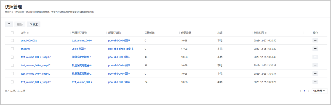Viewport: 331px width, 105px height.
Task: Open pool-rbd-003-4副本 in the 批量深度克隆卷-6 row
Action: (119, 65)
